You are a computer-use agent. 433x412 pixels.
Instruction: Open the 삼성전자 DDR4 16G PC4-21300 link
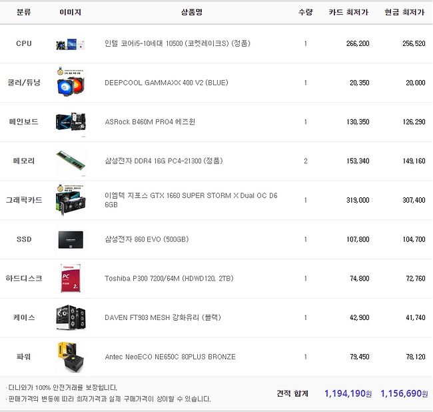(x=163, y=161)
